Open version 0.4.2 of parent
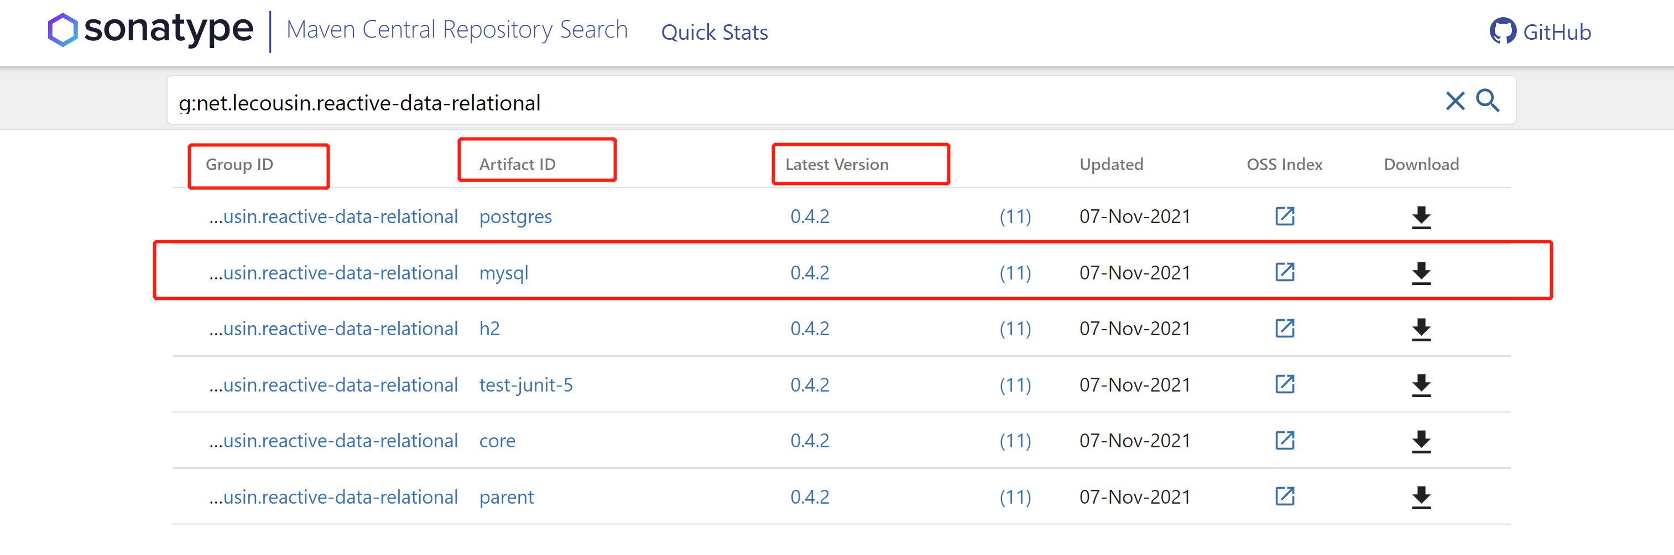Viewport: 1674px width, 555px height. pos(810,497)
